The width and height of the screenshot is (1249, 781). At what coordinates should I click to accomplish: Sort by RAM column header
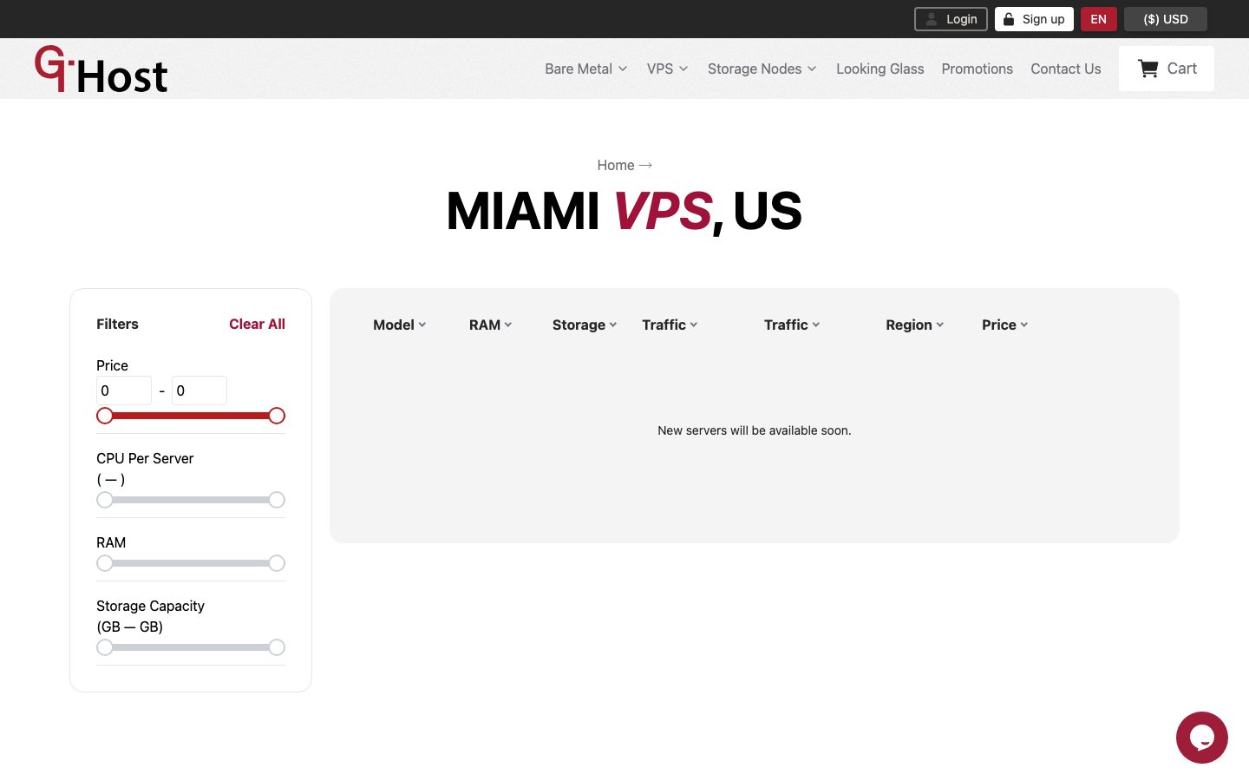[x=491, y=325]
